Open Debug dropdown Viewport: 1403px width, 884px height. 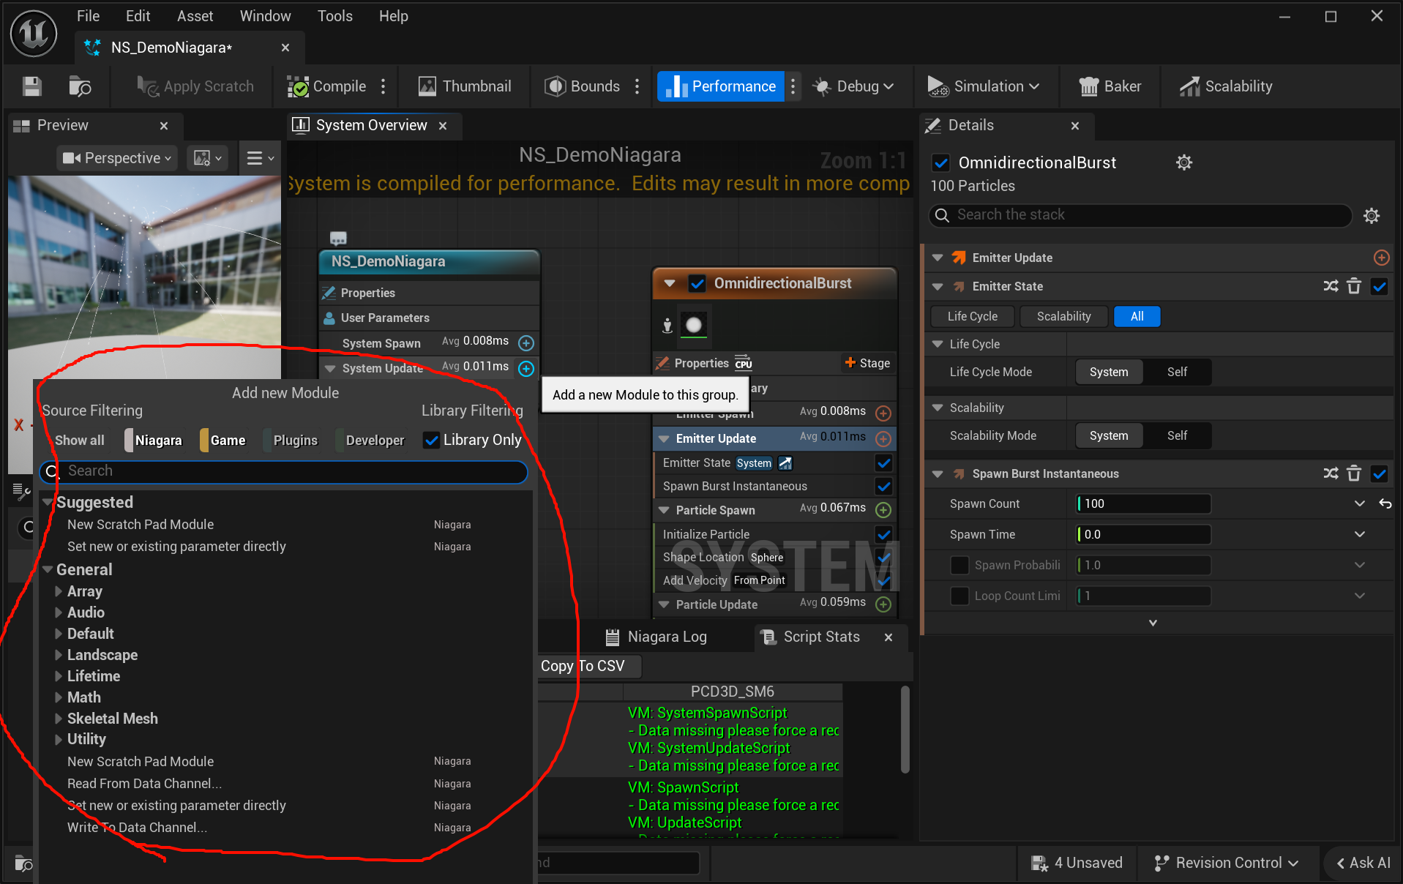tap(853, 86)
